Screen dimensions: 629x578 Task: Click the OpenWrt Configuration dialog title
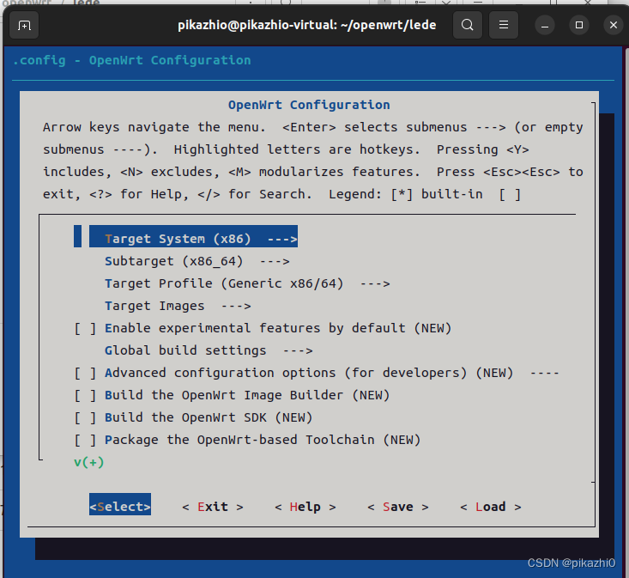tap(309, 105)
